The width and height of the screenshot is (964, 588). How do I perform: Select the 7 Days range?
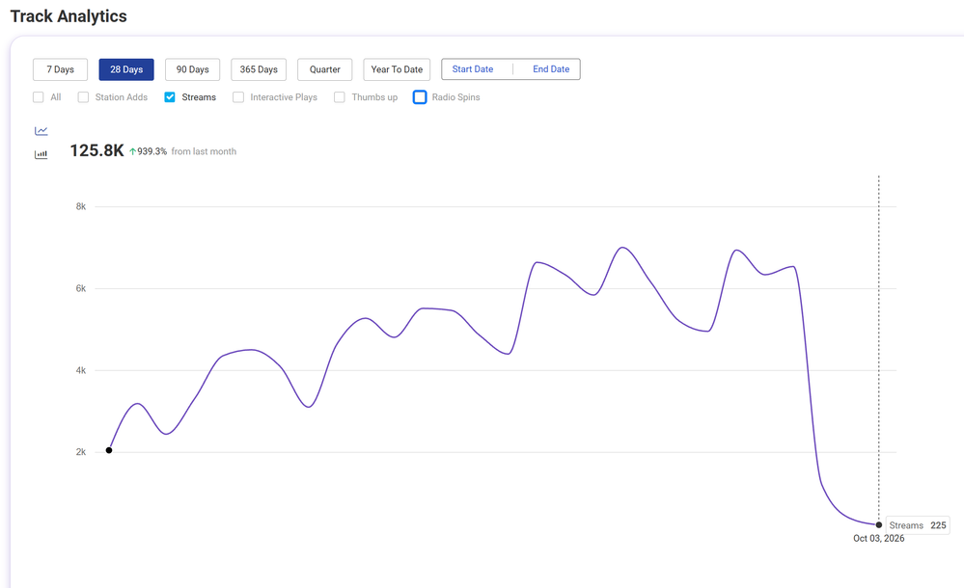click(60, 69)
